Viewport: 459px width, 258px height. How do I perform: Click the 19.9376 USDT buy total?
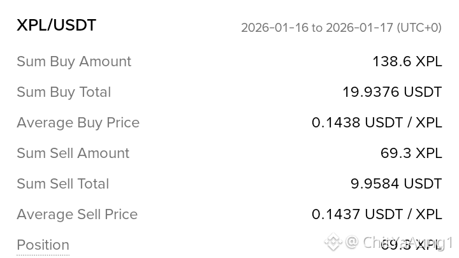391,92
